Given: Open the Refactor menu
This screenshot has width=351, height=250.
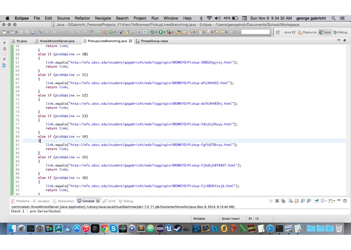Looking at the screenshot, I should 82,18.
